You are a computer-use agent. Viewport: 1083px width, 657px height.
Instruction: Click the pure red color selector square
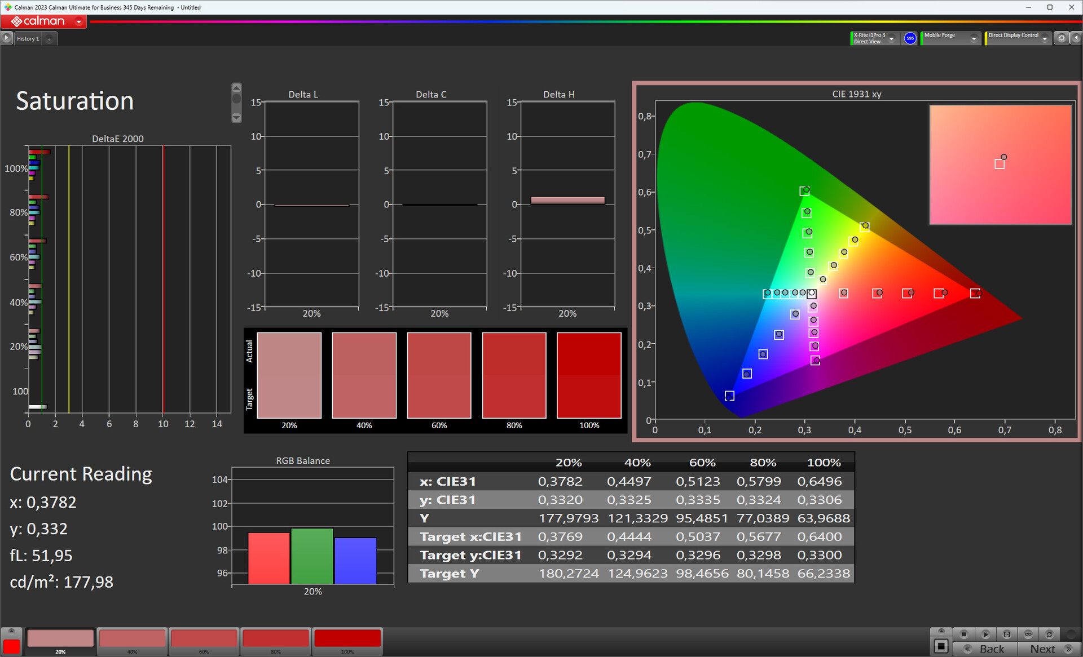(x=11, y=646)
